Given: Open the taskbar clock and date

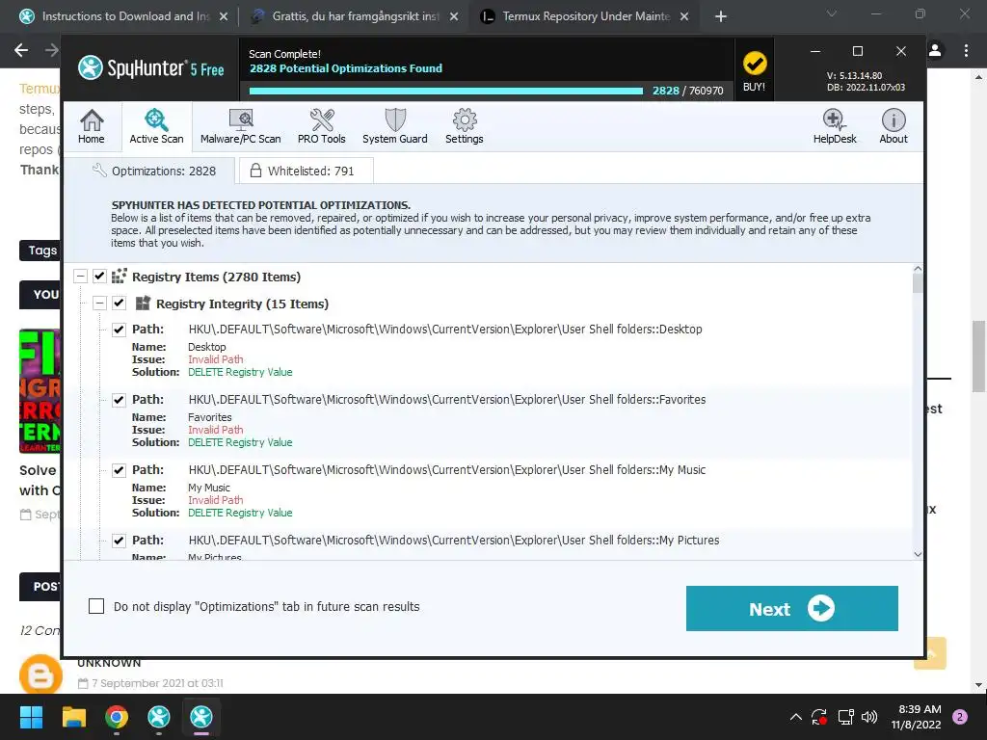Looking at the screenshot, I should (x=916, y=717).
